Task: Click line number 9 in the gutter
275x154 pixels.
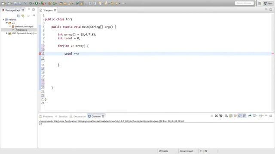Action: [43, 46]
